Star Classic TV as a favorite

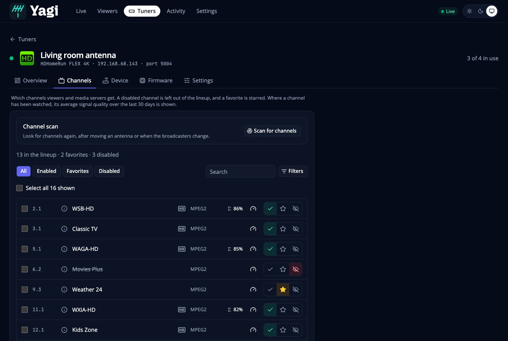[283, 229]
